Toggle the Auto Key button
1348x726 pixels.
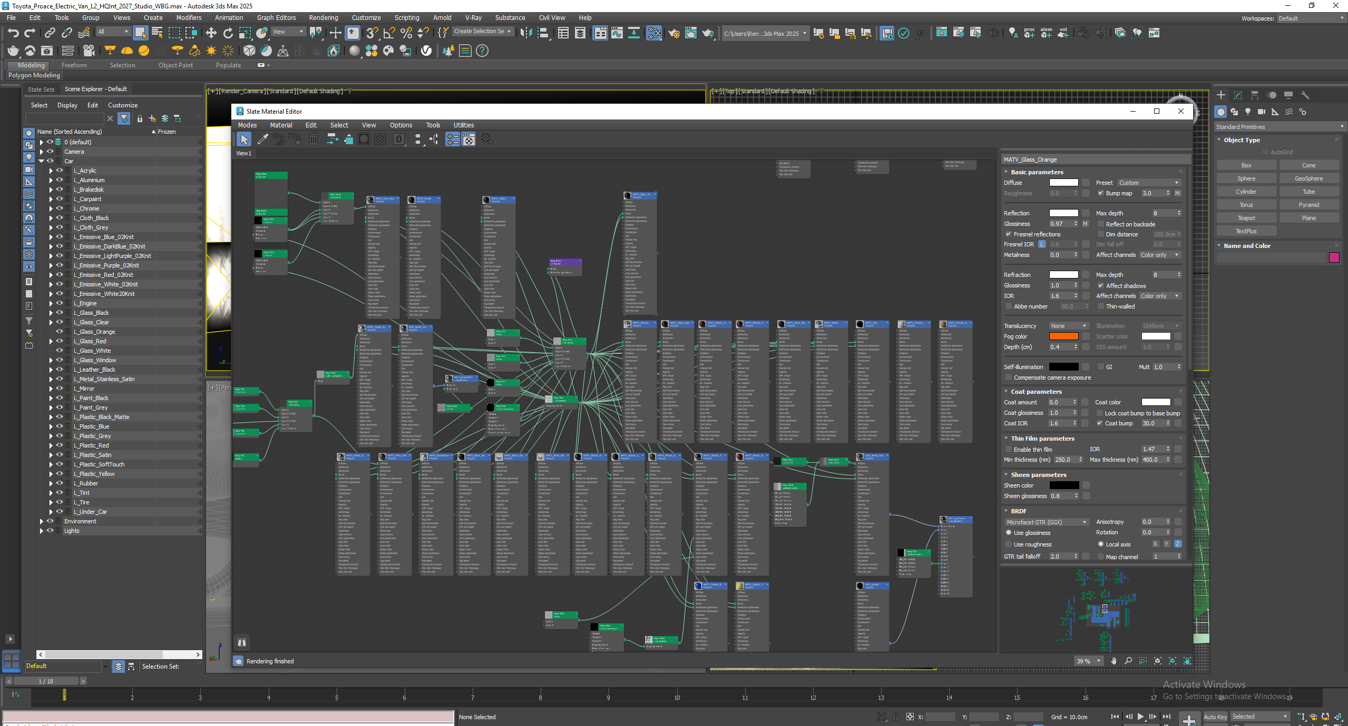(1215, 717)
